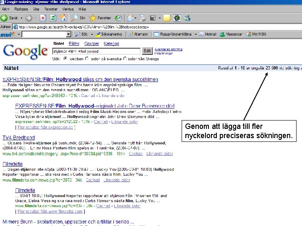Click the Edit page icon
This screenshot has height=226, width=302.
pos(153,18)
